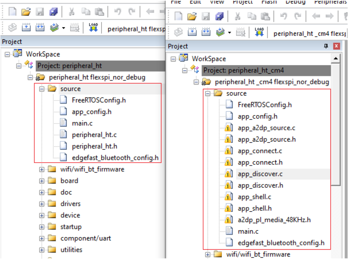Viewport: 348px width, 260px height.
Task: Select a2dp_pl_media_48KHz.h file in tree
Action: tap(274, 220)
